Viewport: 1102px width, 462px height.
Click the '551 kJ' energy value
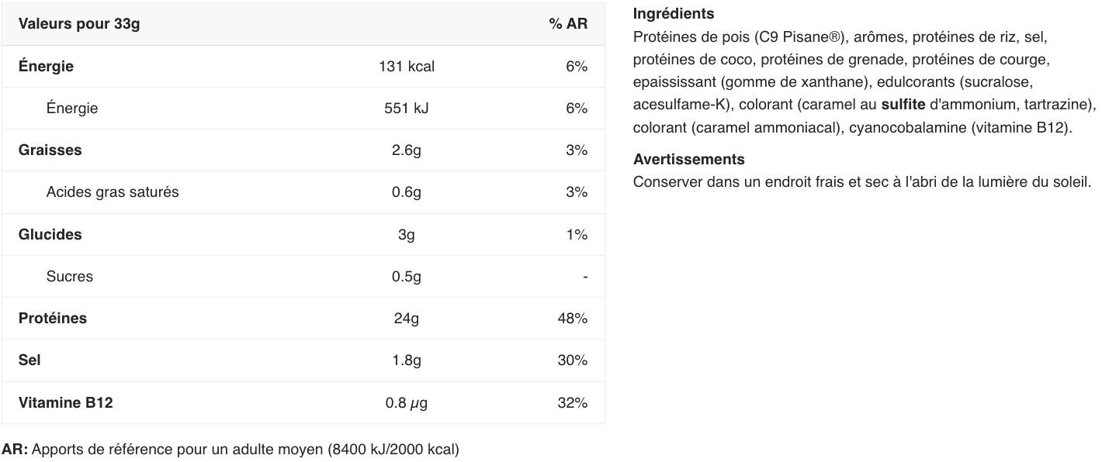pyautogui.click(x=406, y=109)
